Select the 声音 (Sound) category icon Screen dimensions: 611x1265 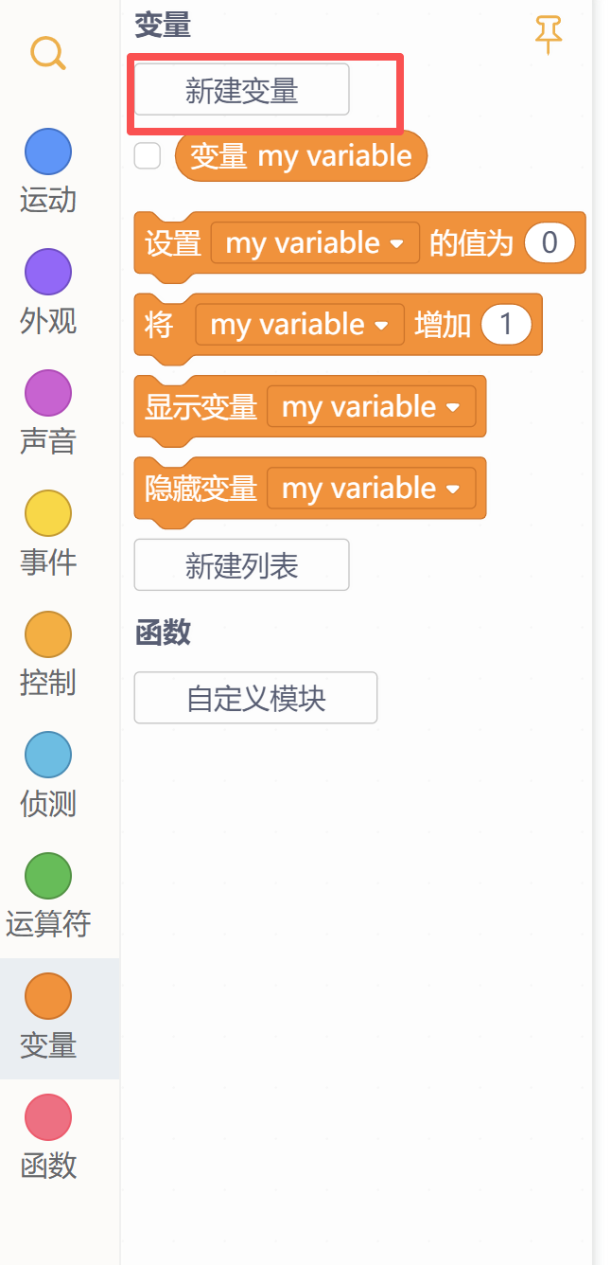tap(47, 392)
